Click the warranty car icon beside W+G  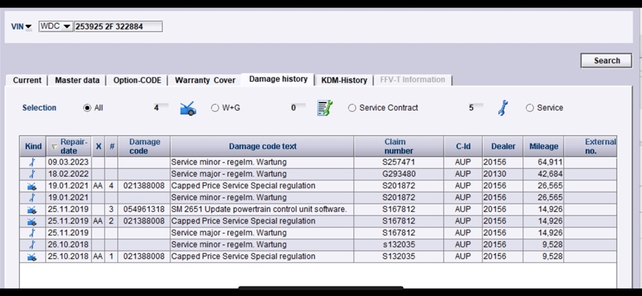188,108
